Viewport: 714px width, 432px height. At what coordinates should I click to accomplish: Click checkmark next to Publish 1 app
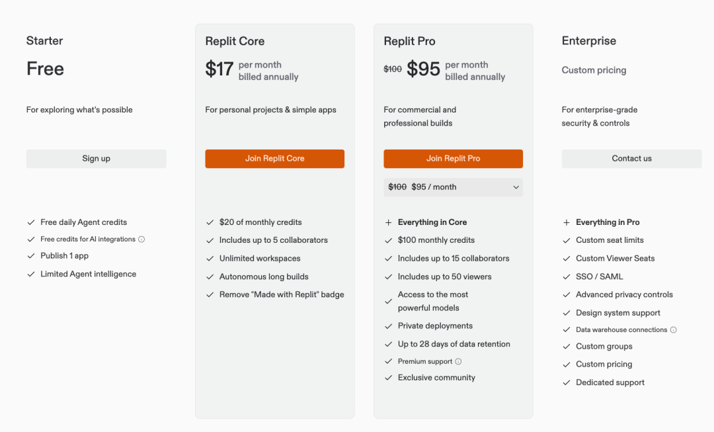click(31, 256)
